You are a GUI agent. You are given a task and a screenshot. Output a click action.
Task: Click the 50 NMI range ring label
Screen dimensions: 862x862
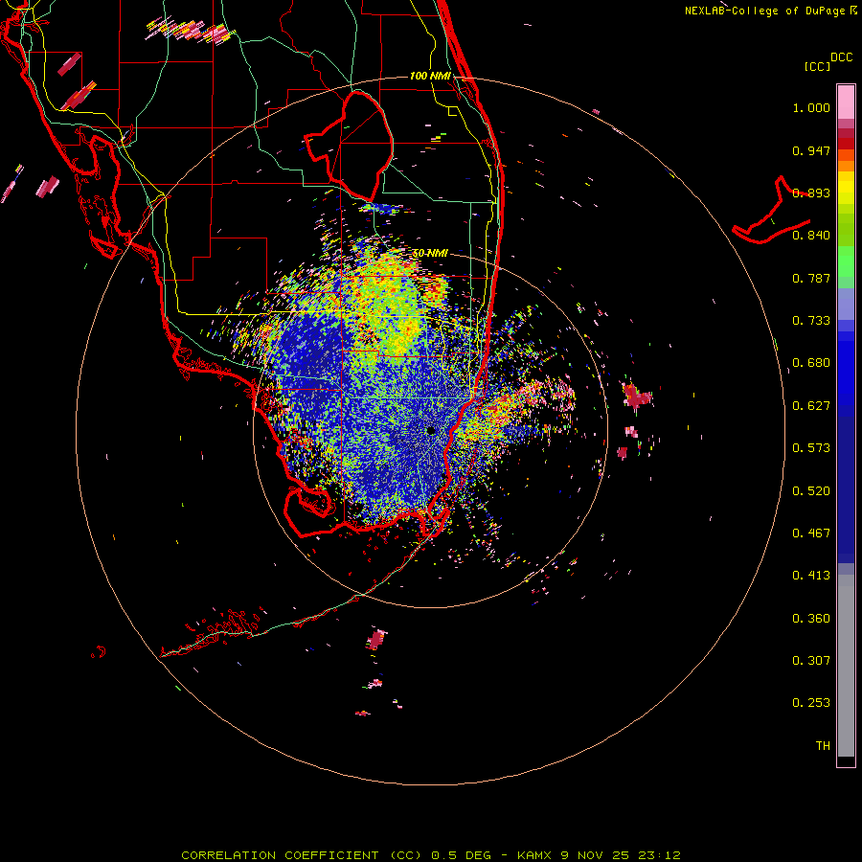[x=430, y=254]
